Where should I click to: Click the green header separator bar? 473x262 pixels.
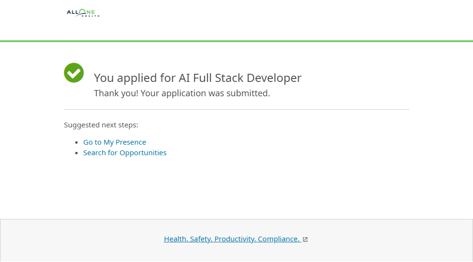[x=236, y=41]
